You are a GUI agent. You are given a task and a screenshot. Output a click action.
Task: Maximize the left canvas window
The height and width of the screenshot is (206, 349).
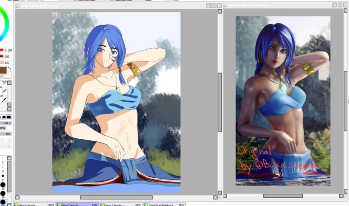click(214, 6)
